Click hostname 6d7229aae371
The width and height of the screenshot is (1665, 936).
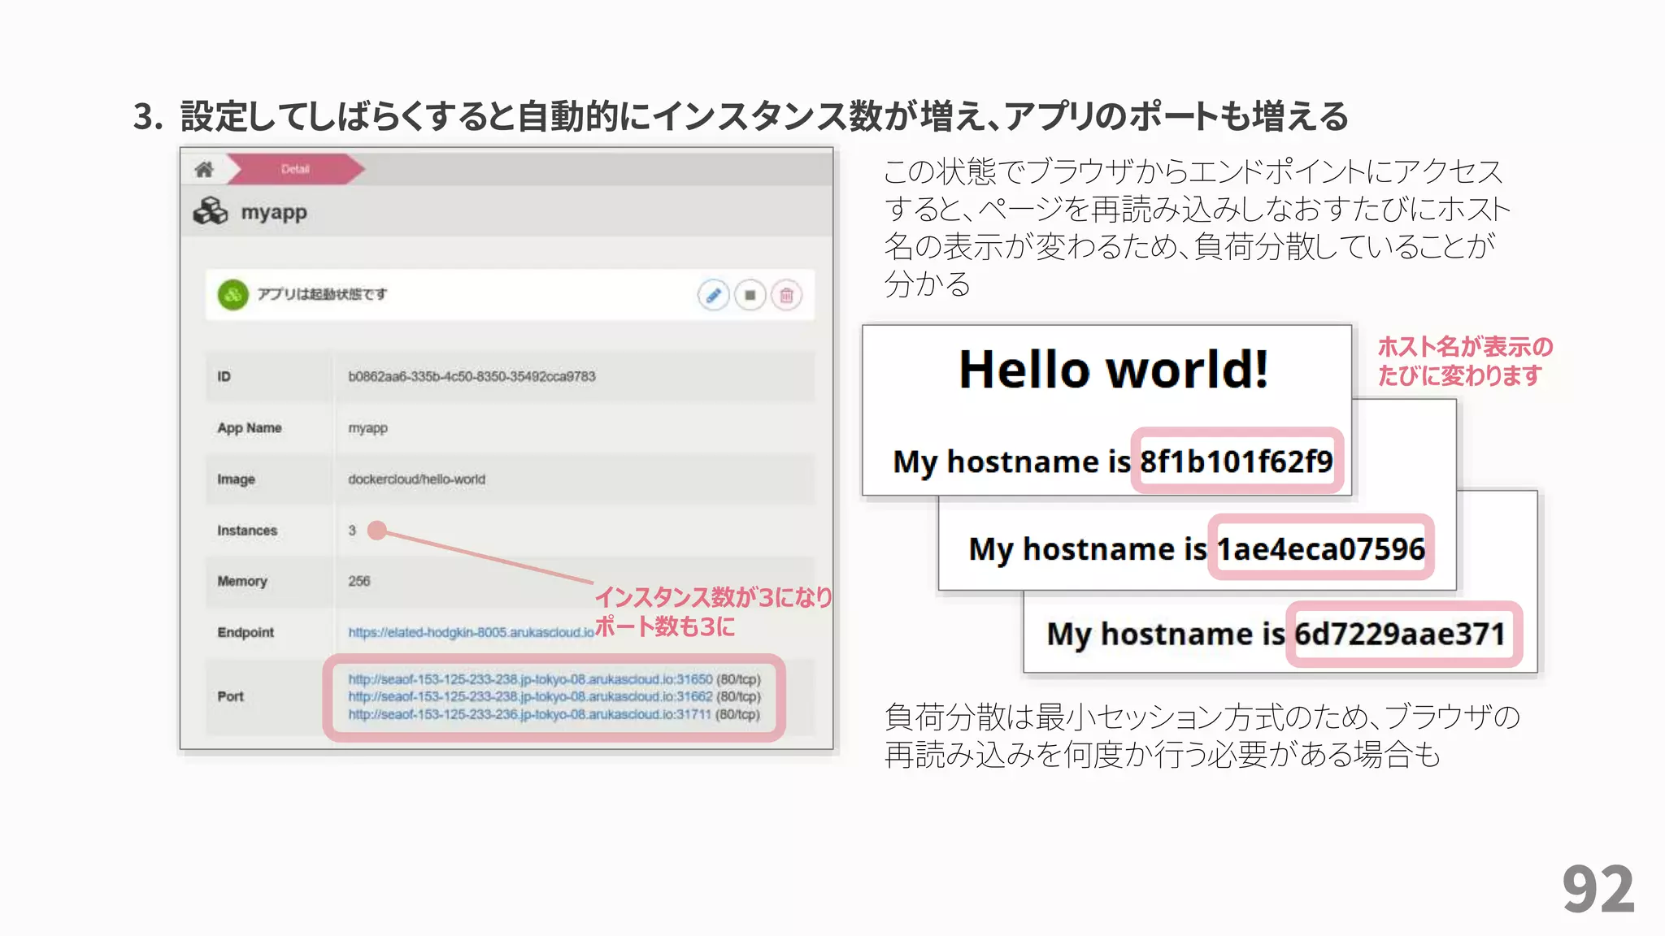(1400, 633)
